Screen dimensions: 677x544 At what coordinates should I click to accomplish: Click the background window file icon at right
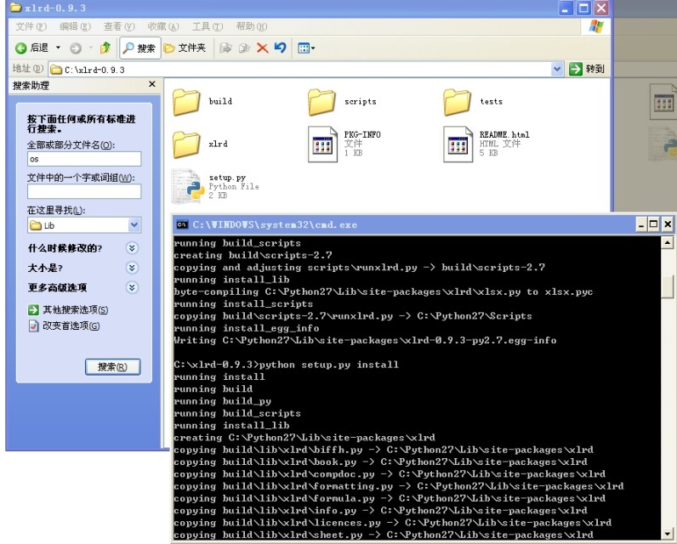tap(663, 102)
